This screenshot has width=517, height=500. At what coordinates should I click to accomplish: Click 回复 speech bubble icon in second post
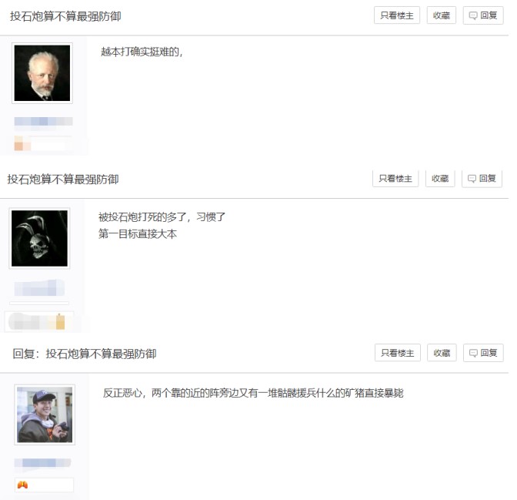click(x=472, y=179)
